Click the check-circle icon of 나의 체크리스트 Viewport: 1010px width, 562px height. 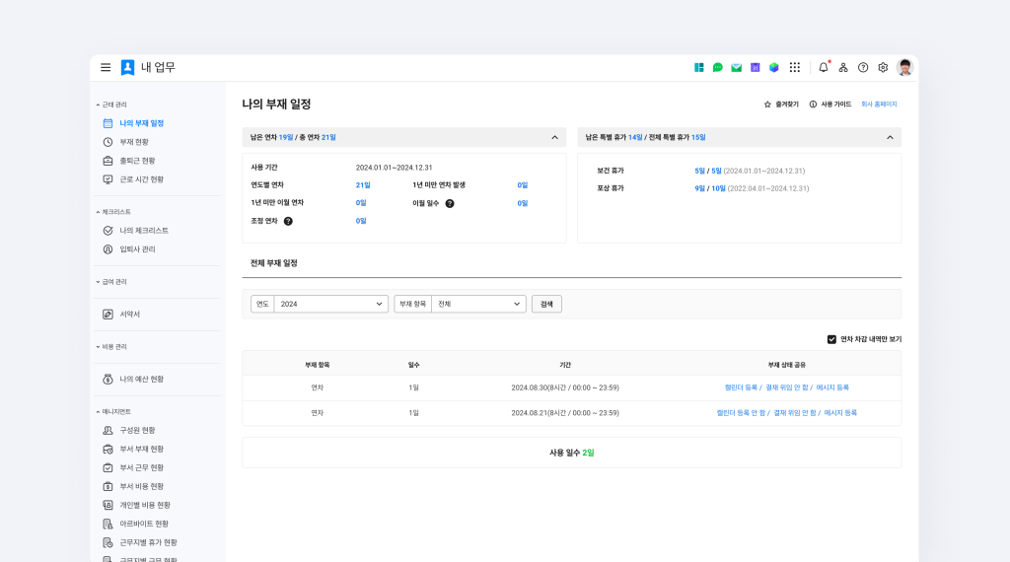point(108,231)
